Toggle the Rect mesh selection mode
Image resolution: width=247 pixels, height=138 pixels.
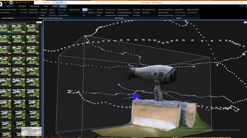pyautogui.click(x=84, y=13)
